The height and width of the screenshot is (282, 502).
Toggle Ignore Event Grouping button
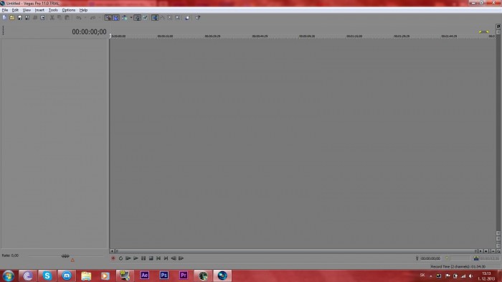click(x=145, y=18)
